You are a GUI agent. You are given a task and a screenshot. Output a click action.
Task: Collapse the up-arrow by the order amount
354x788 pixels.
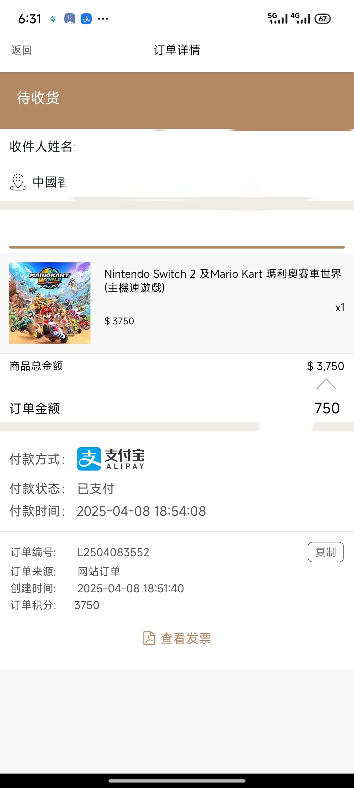pos(326,384)
